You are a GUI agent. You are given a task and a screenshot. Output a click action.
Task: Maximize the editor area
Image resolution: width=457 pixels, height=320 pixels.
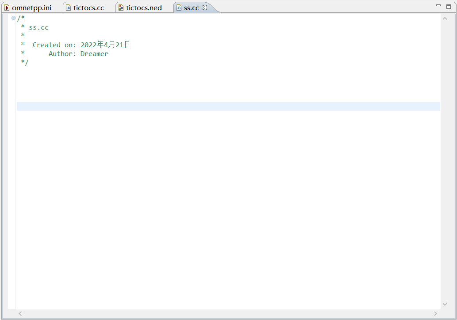coord(449,6)
